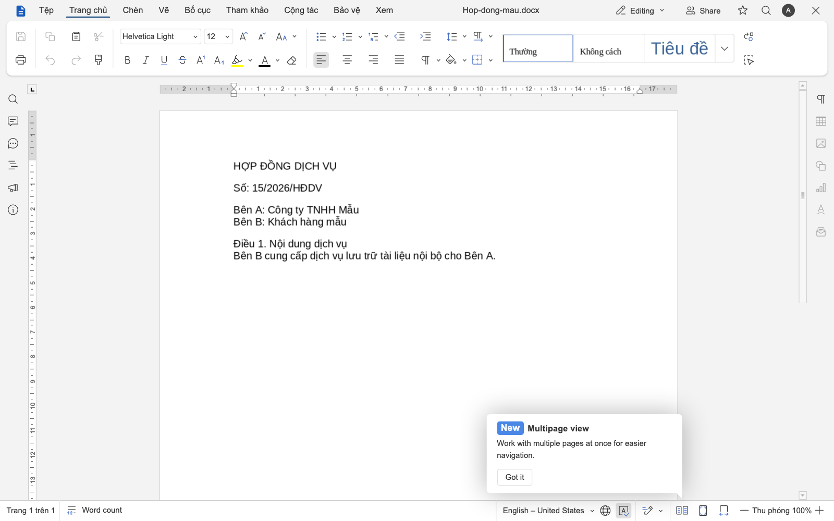Click the Set Document Language globe icon

(x=605, y=511)
